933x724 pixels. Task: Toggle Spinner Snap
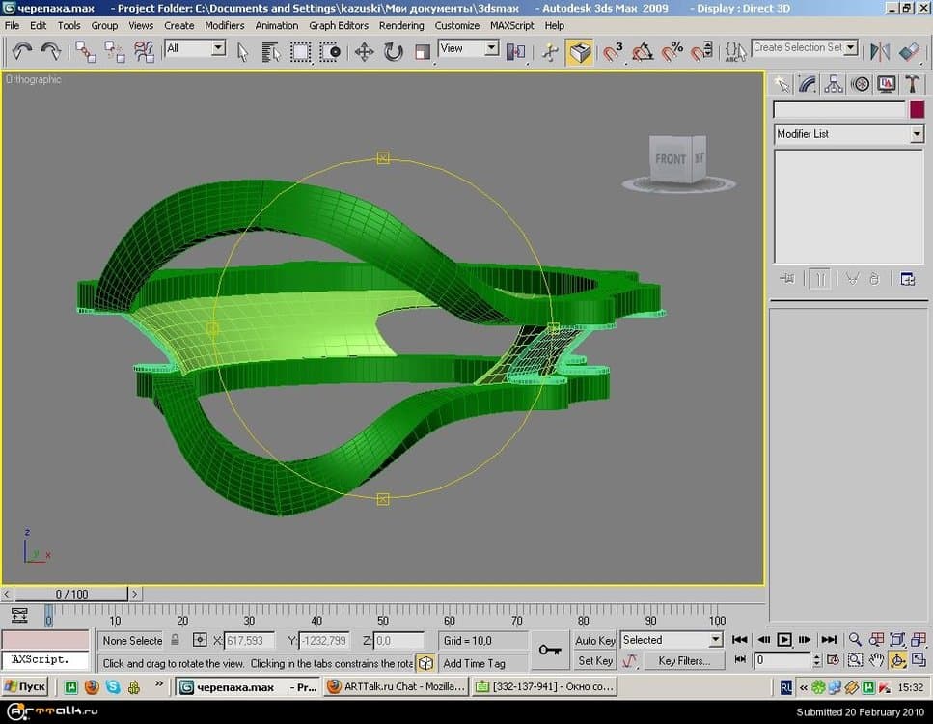click(x=701, y=52)
